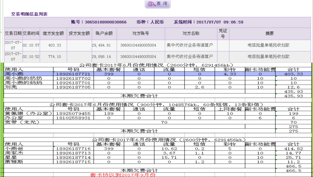This screenshot has width=313, height=177.
Task: Select phone number cell 18102558931
Action: (x=74, y=118)
